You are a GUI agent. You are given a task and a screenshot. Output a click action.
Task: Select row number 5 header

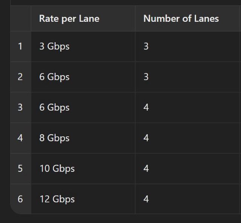tap(20, 168)
